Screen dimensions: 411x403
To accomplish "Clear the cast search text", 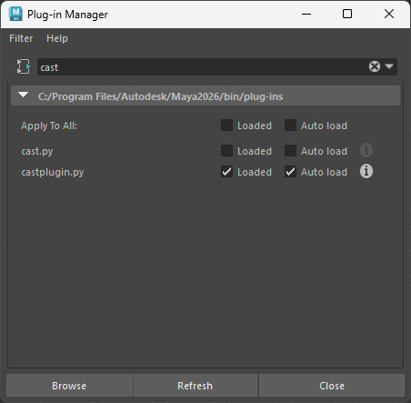I will pyautogui.click(x=375, y=66).
